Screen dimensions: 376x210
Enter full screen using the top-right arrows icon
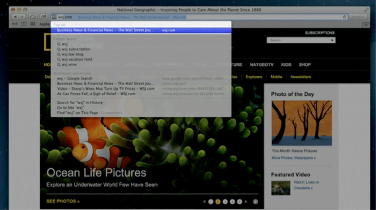[367, 10]
